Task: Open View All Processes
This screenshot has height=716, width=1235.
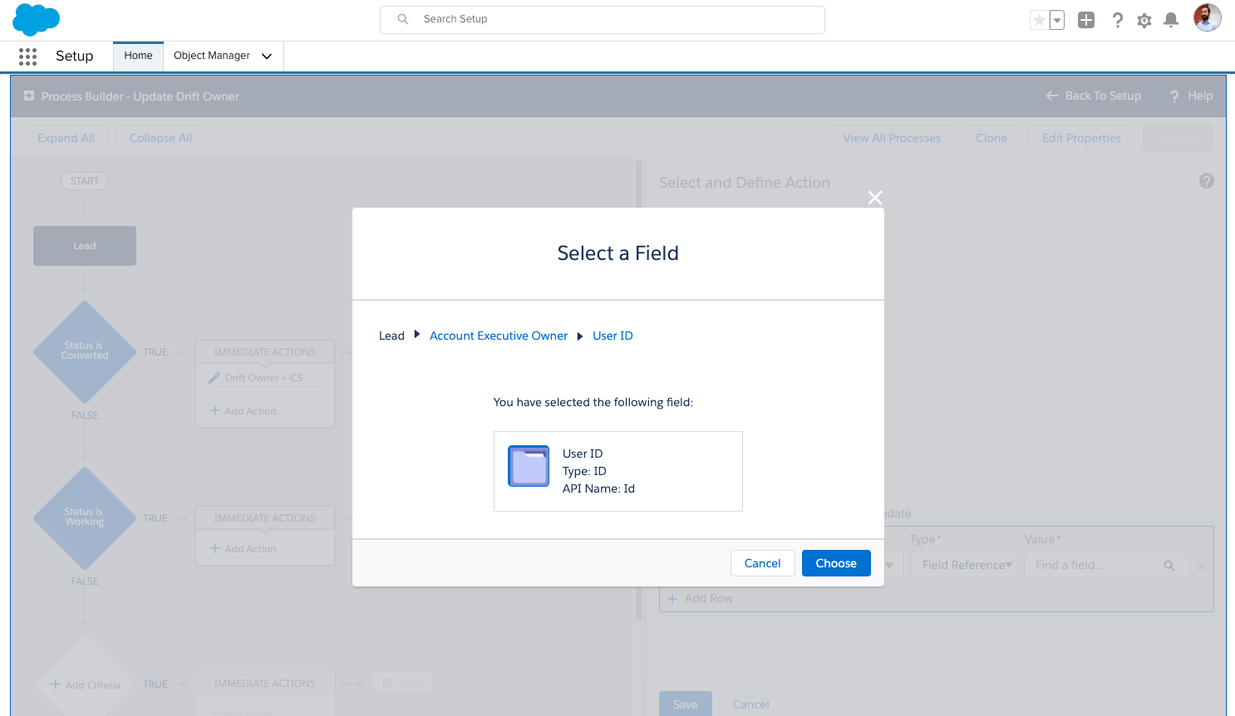Action: (x=892, y=138)
